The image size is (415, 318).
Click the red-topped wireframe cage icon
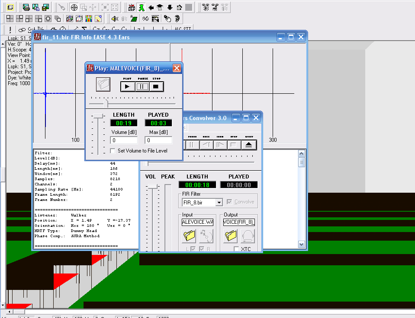[x=132, y=7]
